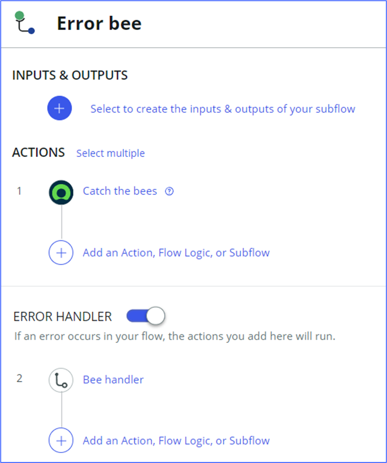
Task: Click the plus icon below Catch the bees
Action: click(61, 252)
